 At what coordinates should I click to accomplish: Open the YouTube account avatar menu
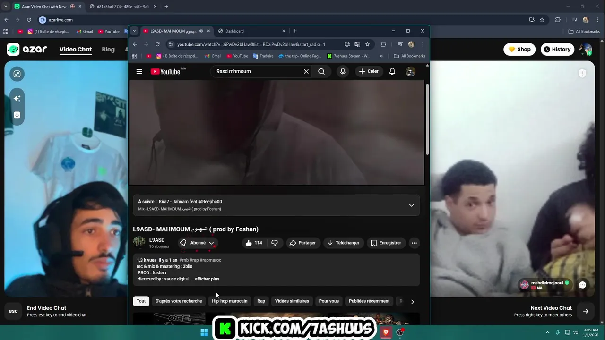click(410, 71)
